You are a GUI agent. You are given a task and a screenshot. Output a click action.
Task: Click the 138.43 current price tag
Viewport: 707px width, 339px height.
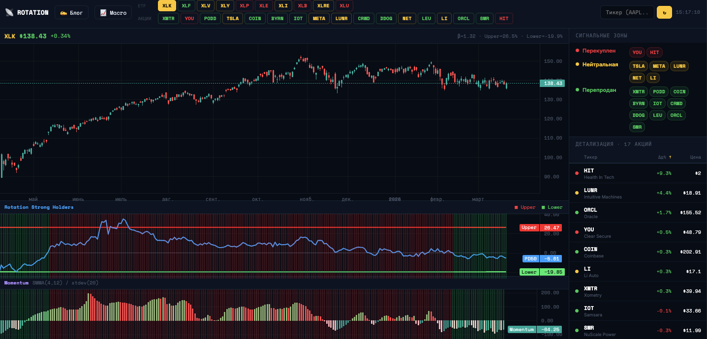(552, 84)
